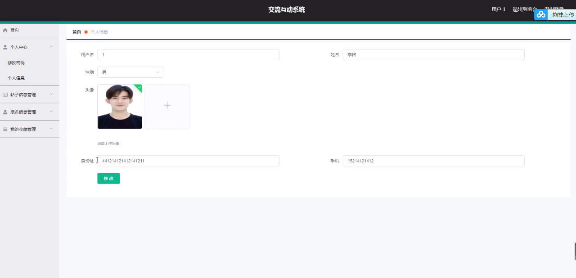Click the green checkmark on avatar
This screenshot has width=576, height=278.
point(139,87)
